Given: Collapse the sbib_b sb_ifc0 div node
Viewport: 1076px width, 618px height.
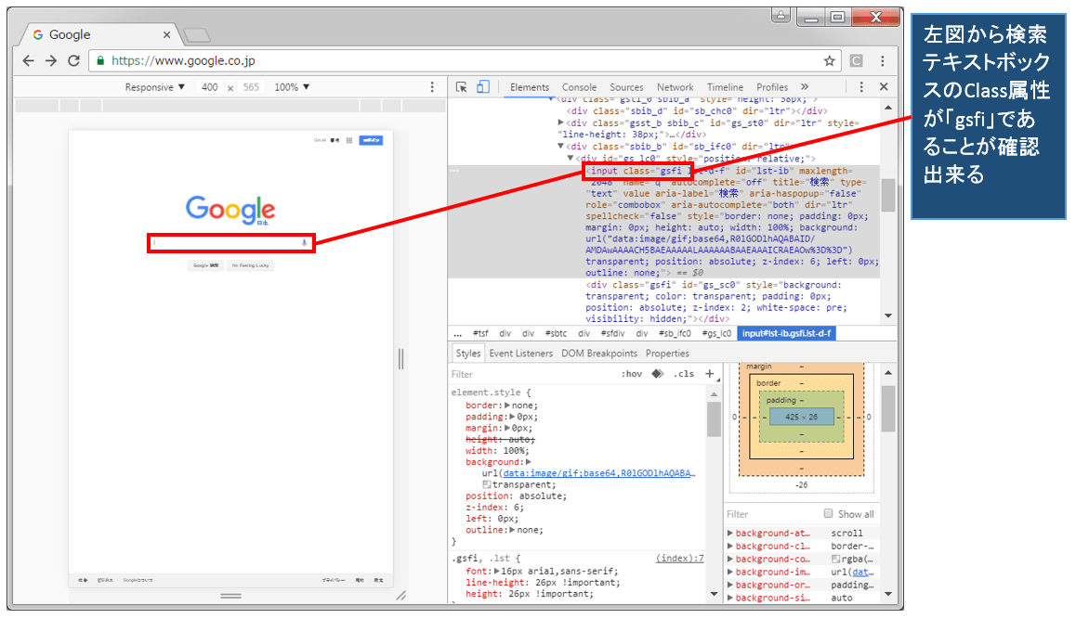Looking at the screenshot, I should [560, 146].
